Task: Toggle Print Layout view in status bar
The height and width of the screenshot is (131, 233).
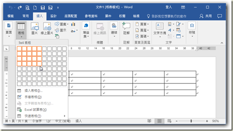Action: click(160, 121)
